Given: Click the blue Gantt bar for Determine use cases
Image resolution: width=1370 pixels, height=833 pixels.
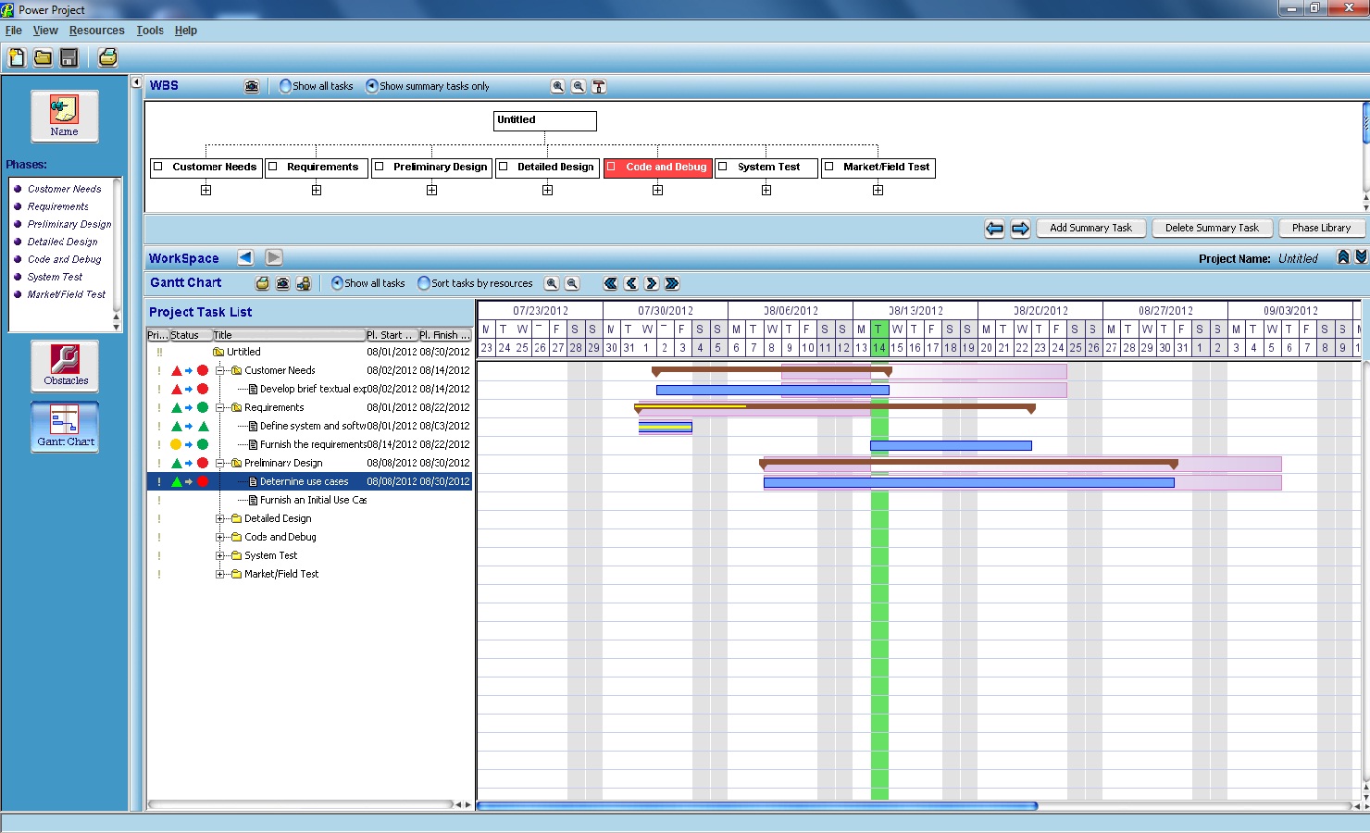Looking at the screenshot, I should [x=969, y=482].
